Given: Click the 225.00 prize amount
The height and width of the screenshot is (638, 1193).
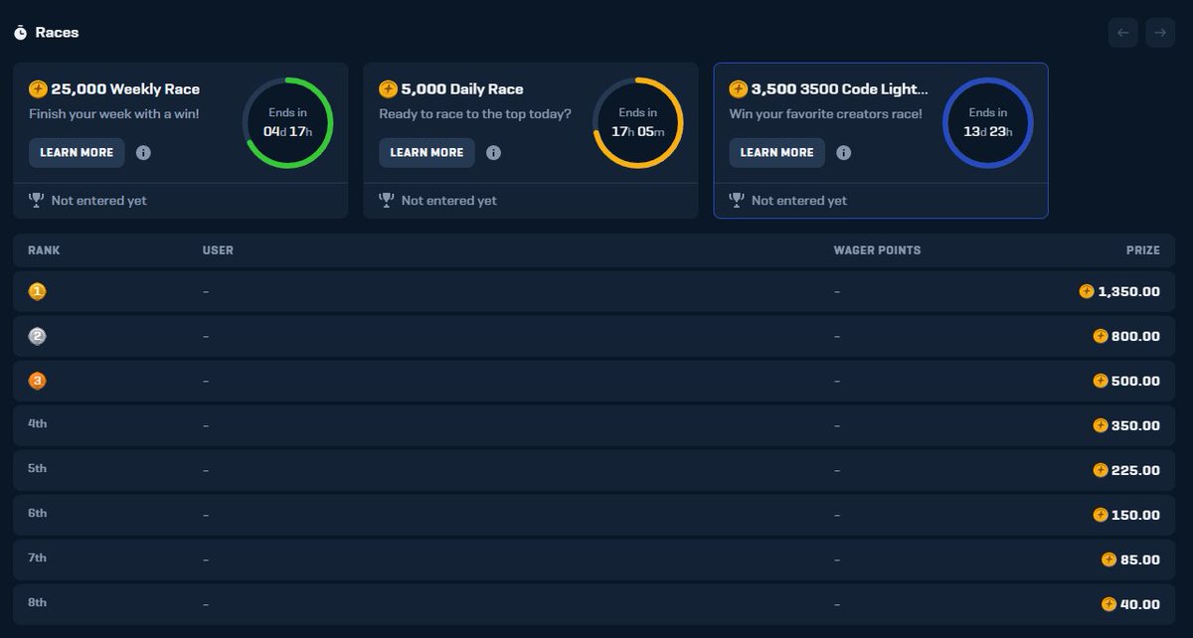Looking at the screenshot, I should point(1135,470).
